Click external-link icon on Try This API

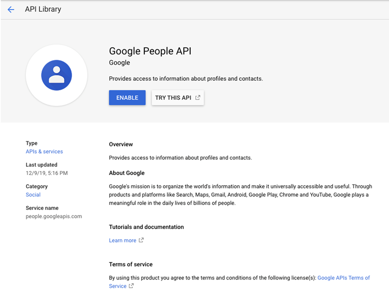pyautogui.click(x=198, y=98)
